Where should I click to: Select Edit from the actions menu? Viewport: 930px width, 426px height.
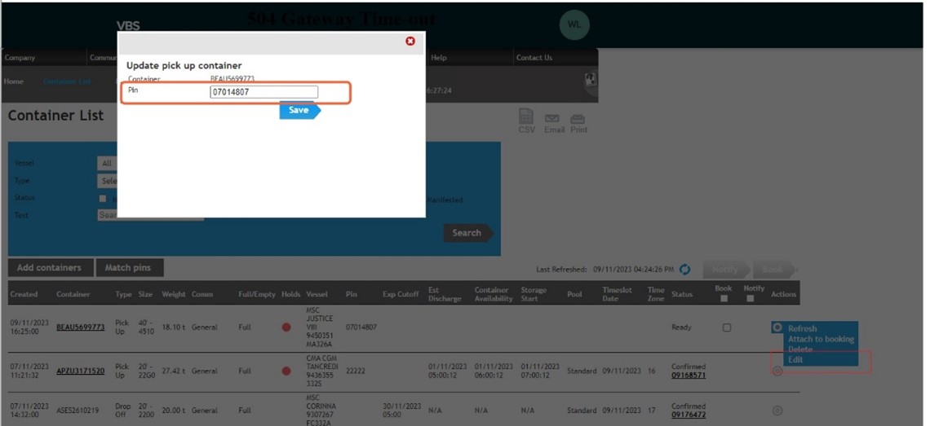pos(795,359)
